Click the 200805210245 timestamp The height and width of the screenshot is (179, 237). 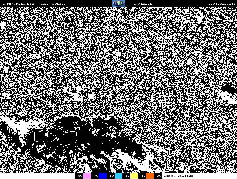click(x=222, y=3)
